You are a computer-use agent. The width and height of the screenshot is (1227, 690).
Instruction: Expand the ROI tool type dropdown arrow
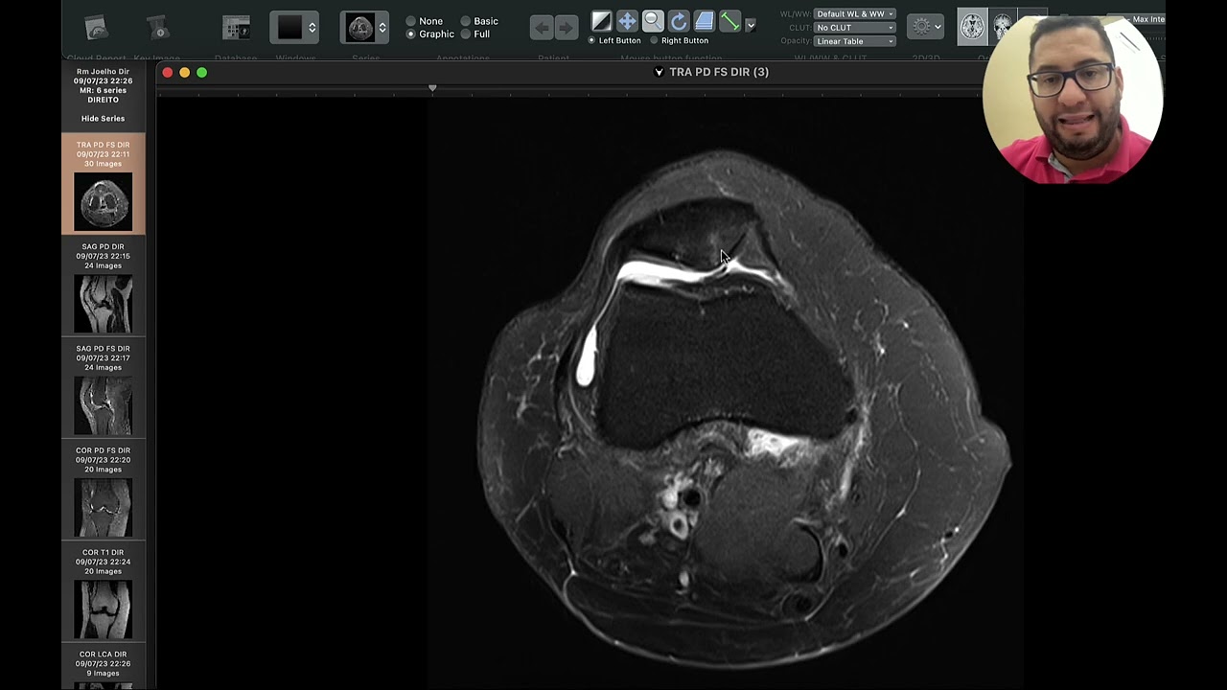click(751, 24)
